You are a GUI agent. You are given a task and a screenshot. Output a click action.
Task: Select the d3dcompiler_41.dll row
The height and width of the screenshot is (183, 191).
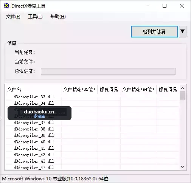[92, 148]
